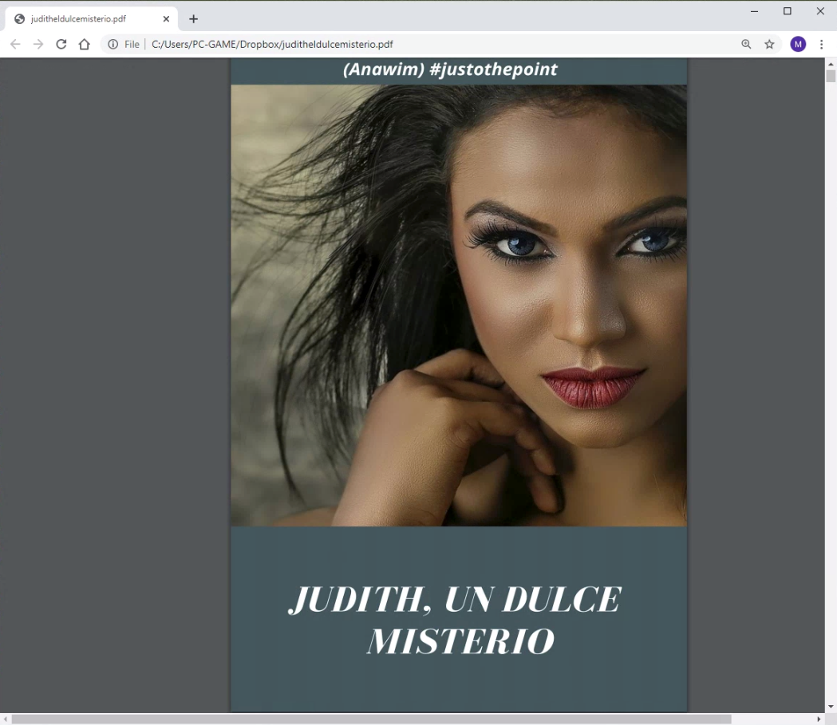
Task: Click the vertical scrollbar down arrow
Action: pyautogui.click(x=831, y=707)
